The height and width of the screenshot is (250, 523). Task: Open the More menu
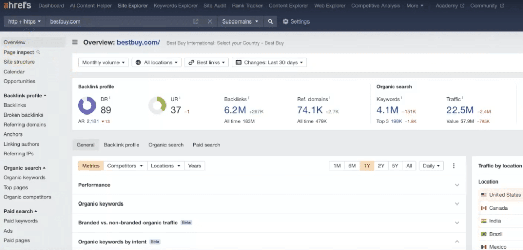(415, 5)
